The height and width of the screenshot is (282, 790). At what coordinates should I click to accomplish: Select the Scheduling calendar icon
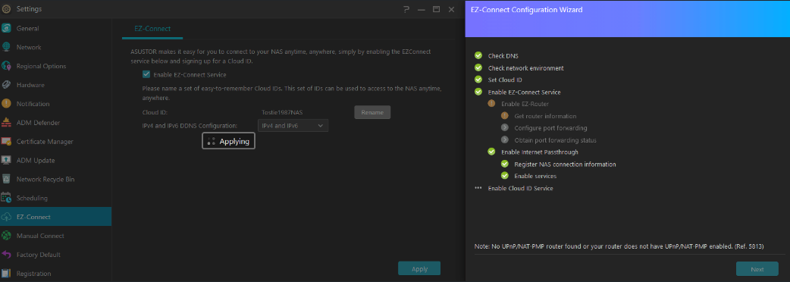pos(6,198)
